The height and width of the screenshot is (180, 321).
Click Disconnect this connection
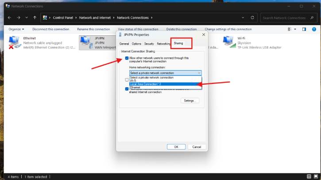50,29
